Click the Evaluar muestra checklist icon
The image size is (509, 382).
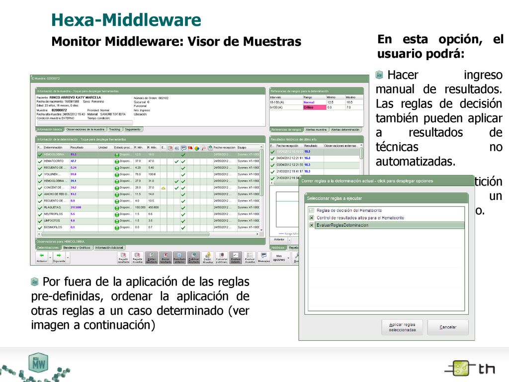pos(250,258)
